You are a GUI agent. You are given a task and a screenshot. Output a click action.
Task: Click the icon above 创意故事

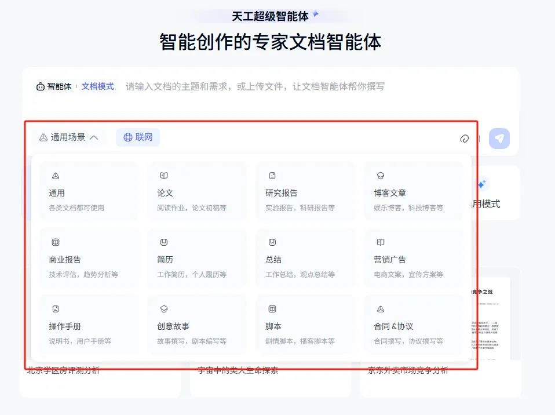164,309
